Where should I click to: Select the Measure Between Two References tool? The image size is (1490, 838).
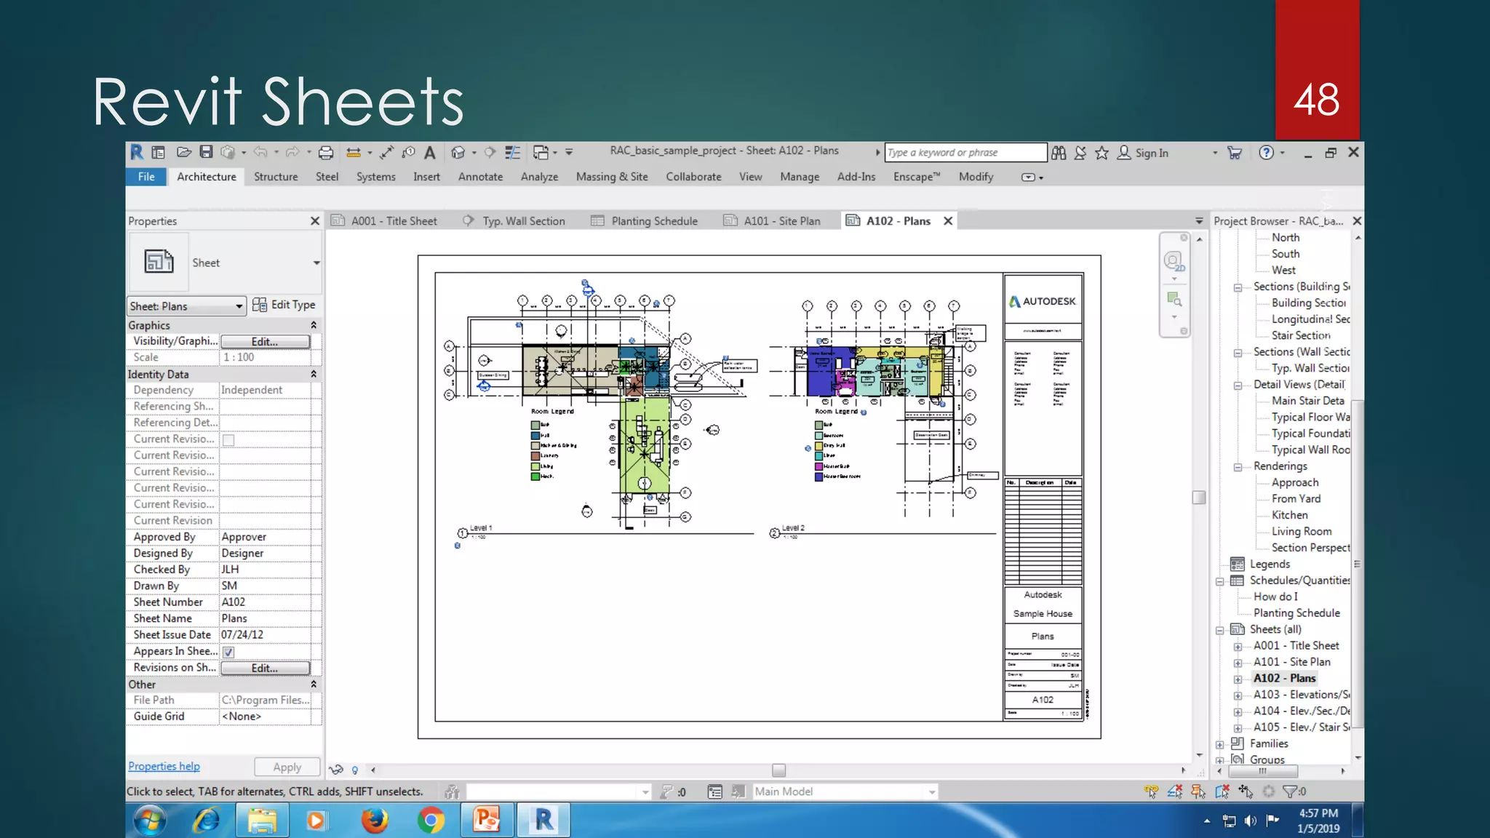click(354, 153)
